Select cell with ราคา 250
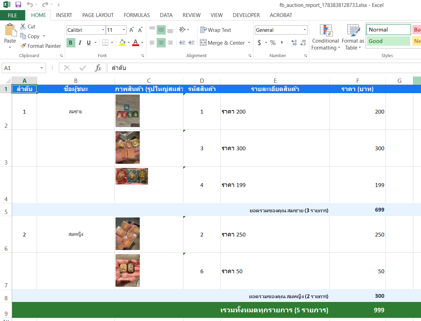This screenshot has width=421, height=321. [275, 234]
